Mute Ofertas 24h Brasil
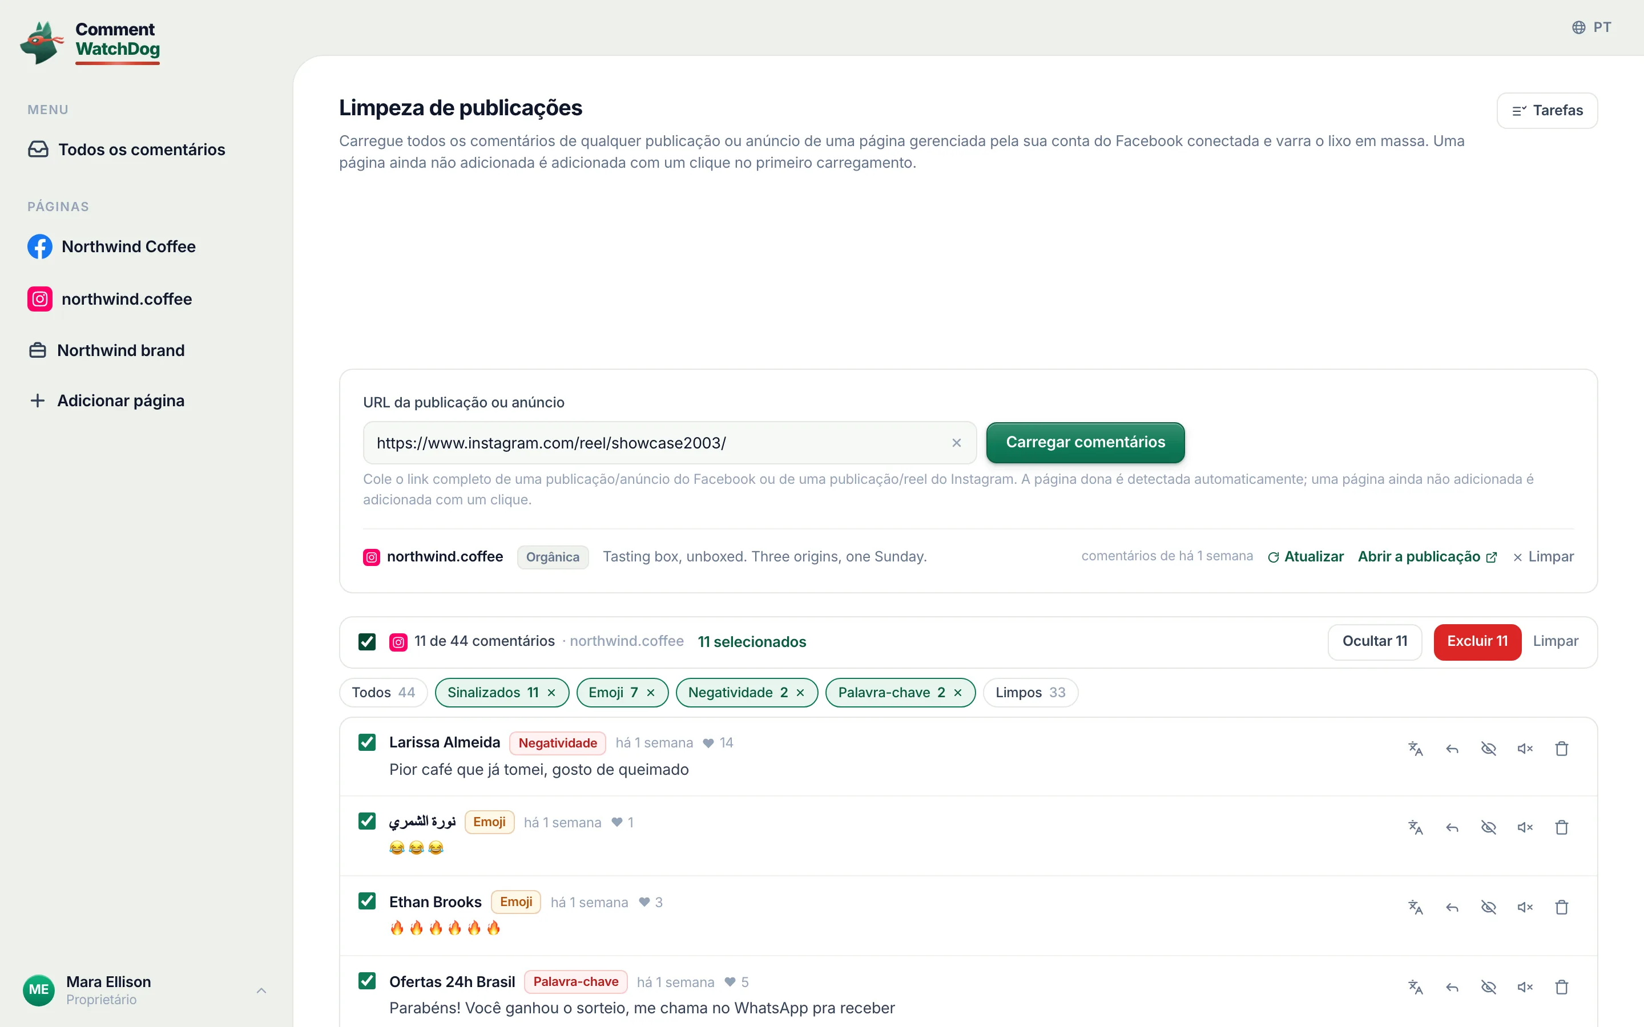This screenshot has height=1027, width=1644. (1525, 987)
